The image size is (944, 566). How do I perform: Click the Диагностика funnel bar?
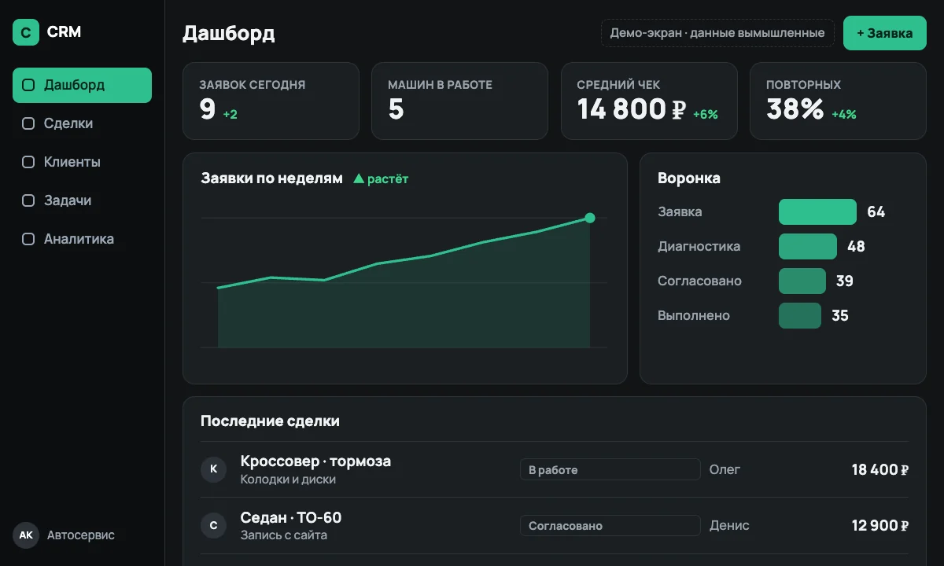[x=808, y=247]
